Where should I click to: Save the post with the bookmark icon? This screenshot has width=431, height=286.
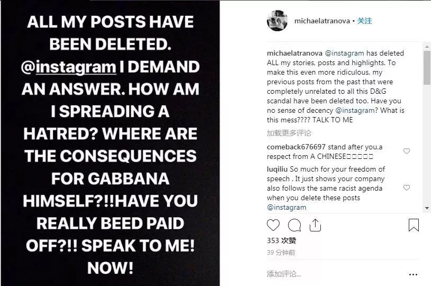tap(414, 225)
